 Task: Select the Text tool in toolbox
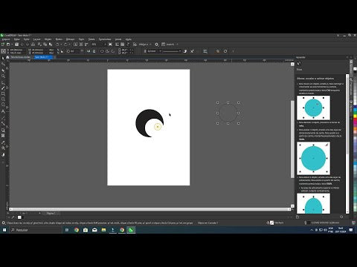click(3, 111)
